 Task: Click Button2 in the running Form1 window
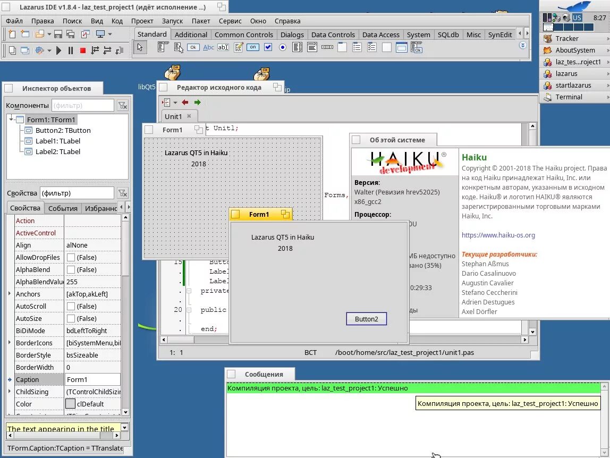coord(367,319)
